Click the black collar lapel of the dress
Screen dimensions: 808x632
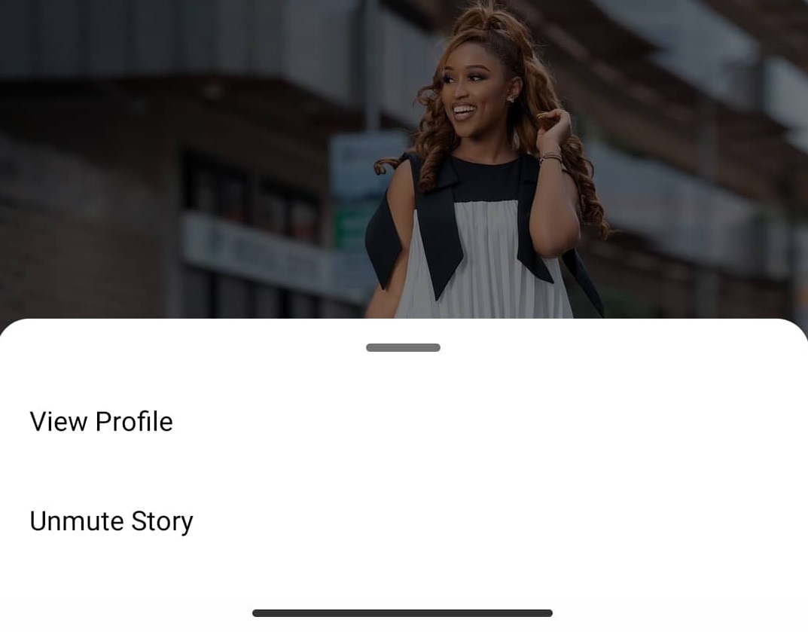click(438, 227)
